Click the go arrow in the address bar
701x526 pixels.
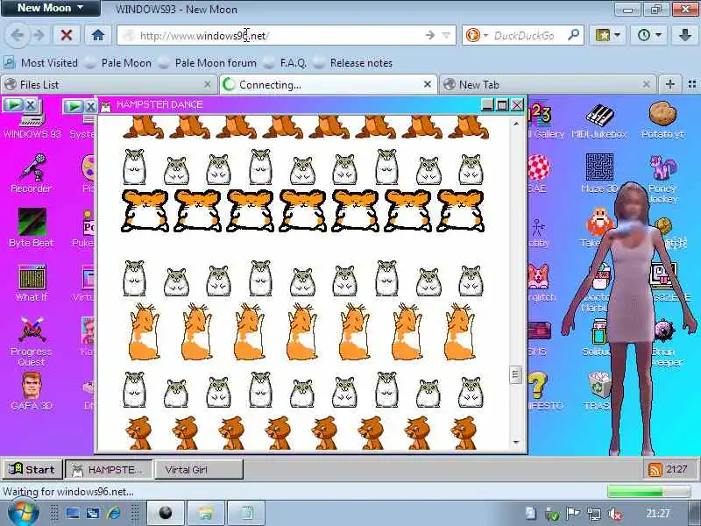tap(429, 35)
